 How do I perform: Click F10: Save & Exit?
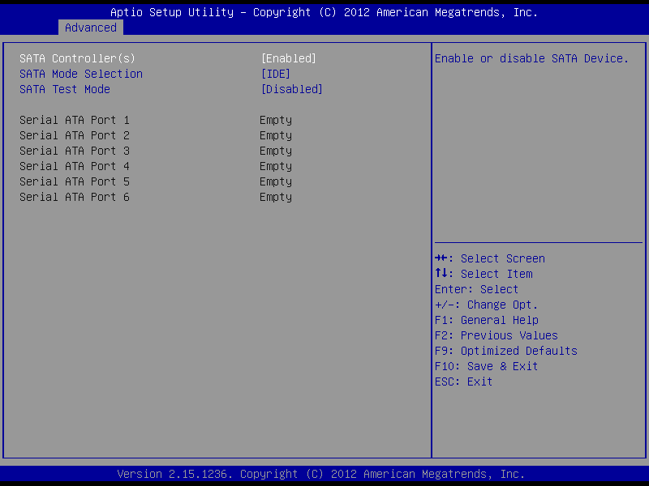pos(486,366)
